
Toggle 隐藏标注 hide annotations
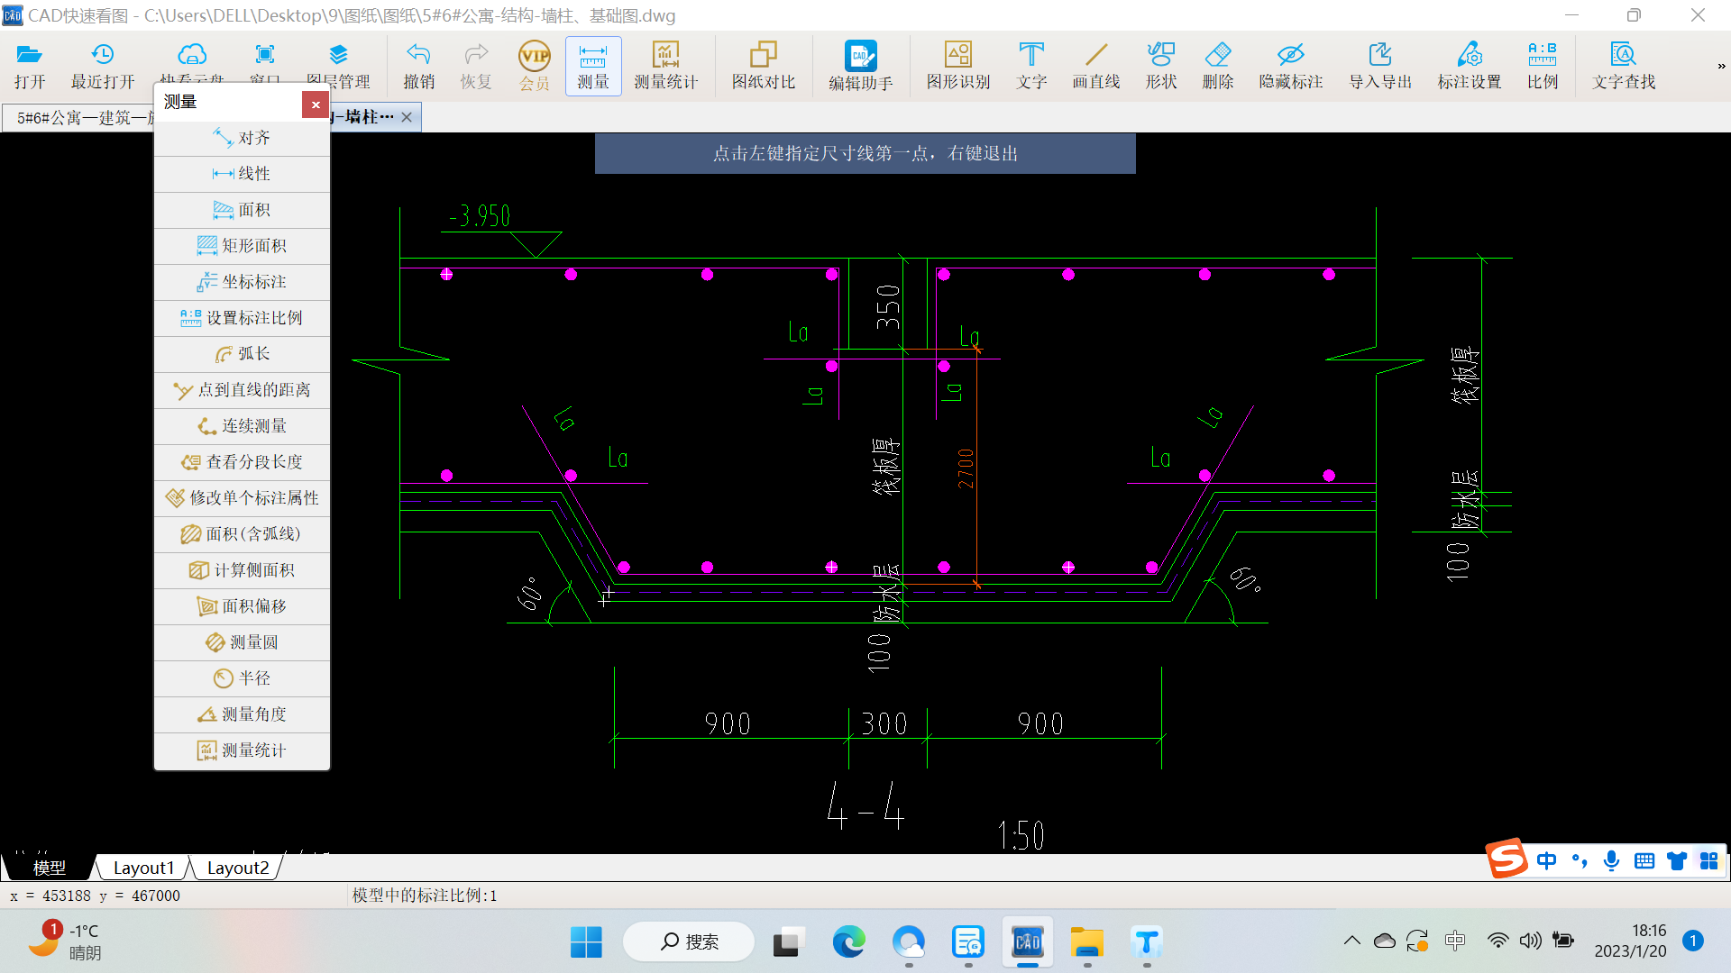click(x=1291, y=67)
